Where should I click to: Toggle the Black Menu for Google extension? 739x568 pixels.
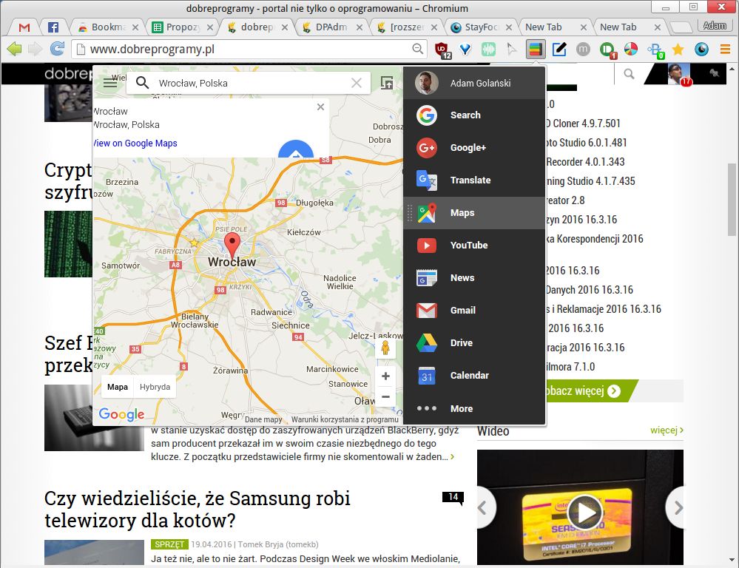(x=536, y=49)
